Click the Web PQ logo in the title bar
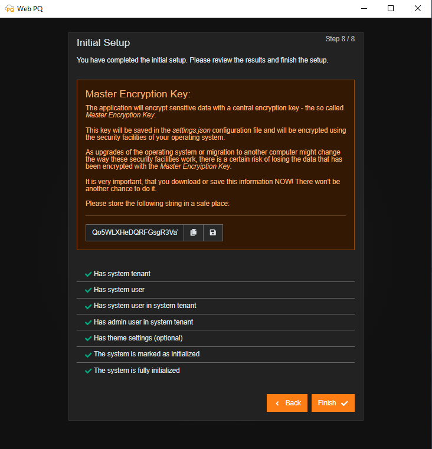Viewport: 432px width, 449px height. (x=9, y=9)
